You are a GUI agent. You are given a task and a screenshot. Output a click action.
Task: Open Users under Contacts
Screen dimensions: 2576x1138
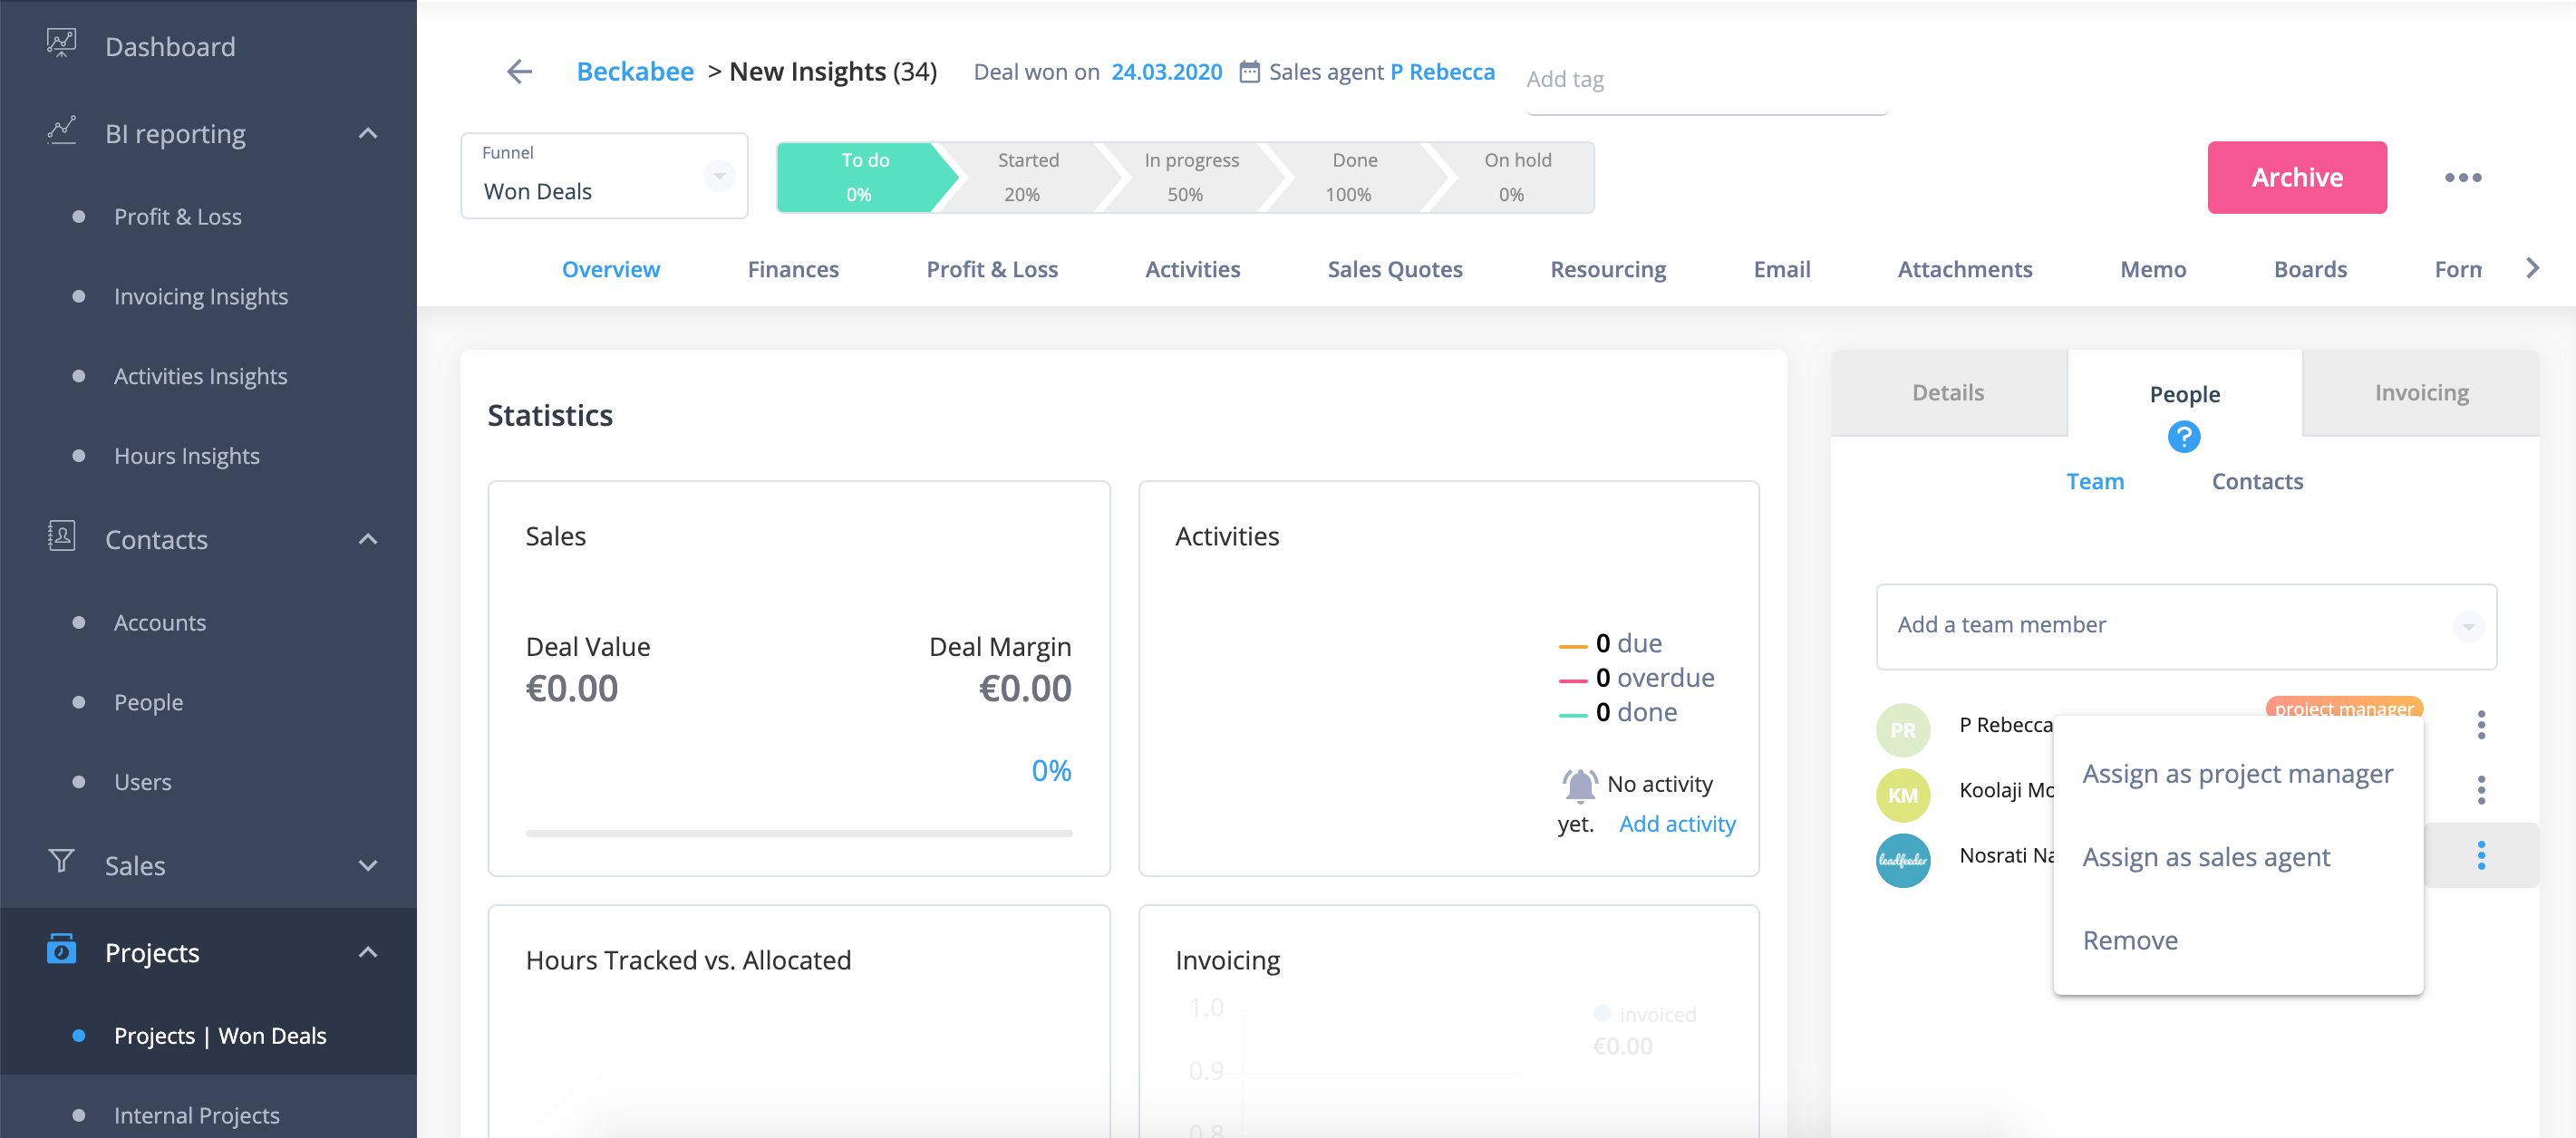point(142,782)
